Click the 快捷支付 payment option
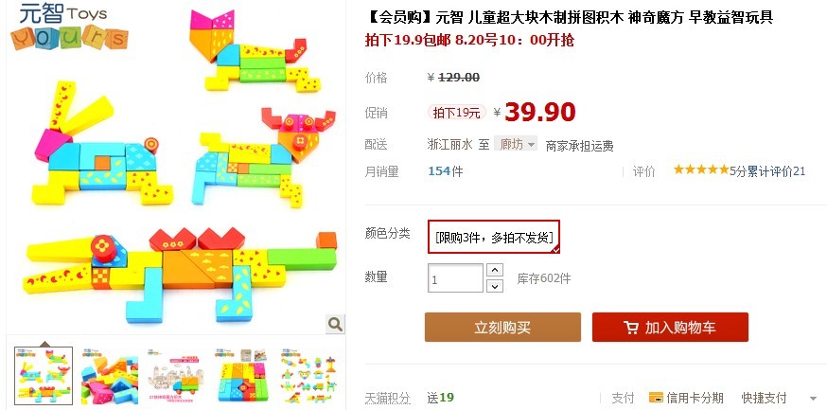 [x=764, y=398]
